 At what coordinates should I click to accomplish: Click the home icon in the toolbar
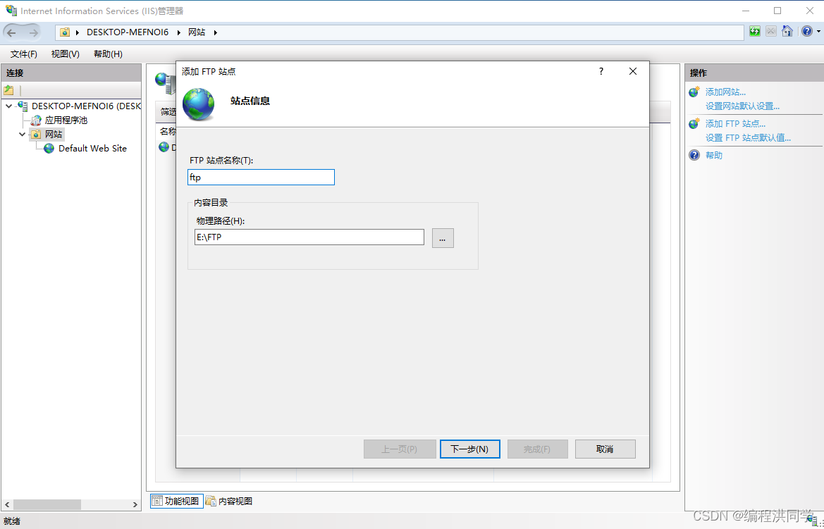point(787,32)
